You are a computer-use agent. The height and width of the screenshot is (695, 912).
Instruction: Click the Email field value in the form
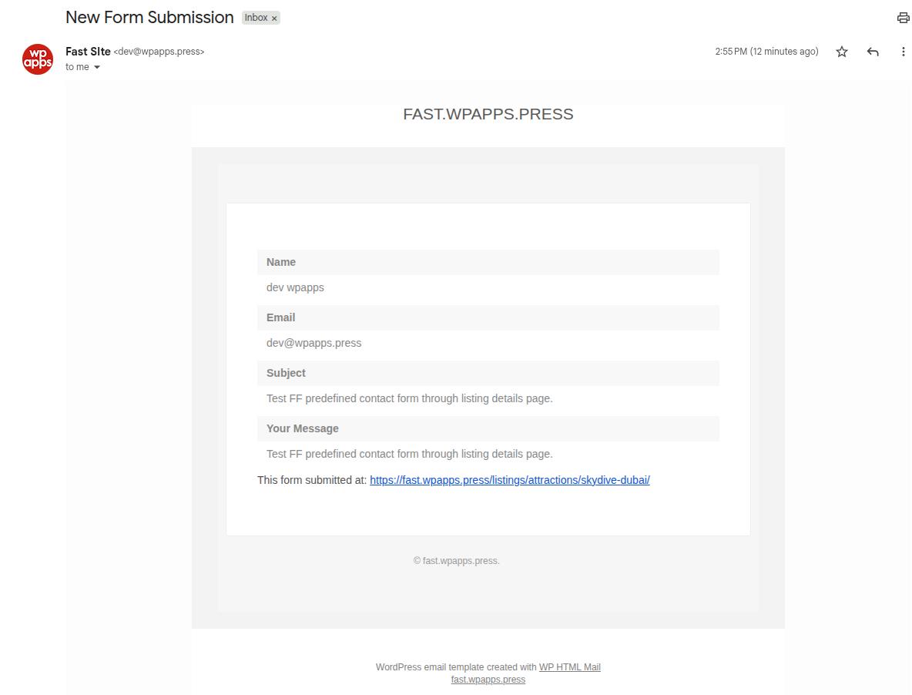pos(313,343)
